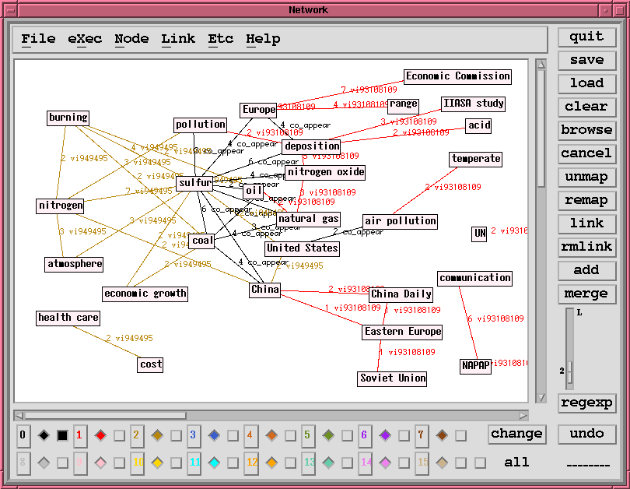Select the gold diamond for link type 2
The height and width of the screenshot is (489, 630).
click(157, 435)
